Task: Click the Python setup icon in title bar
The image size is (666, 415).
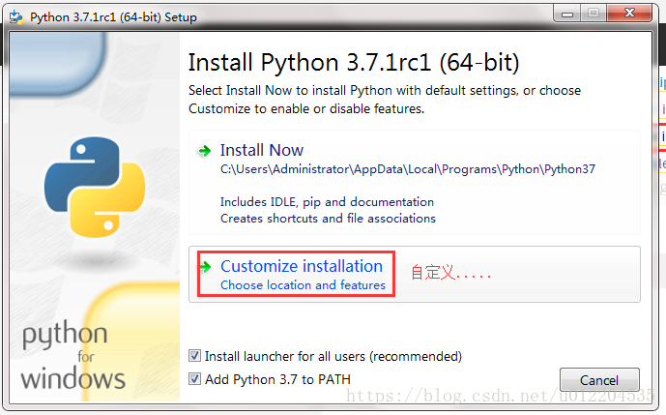Action: click(16, 17)
